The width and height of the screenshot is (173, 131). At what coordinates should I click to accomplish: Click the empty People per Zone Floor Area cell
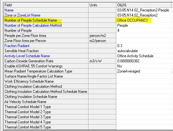tap(145, 36)
